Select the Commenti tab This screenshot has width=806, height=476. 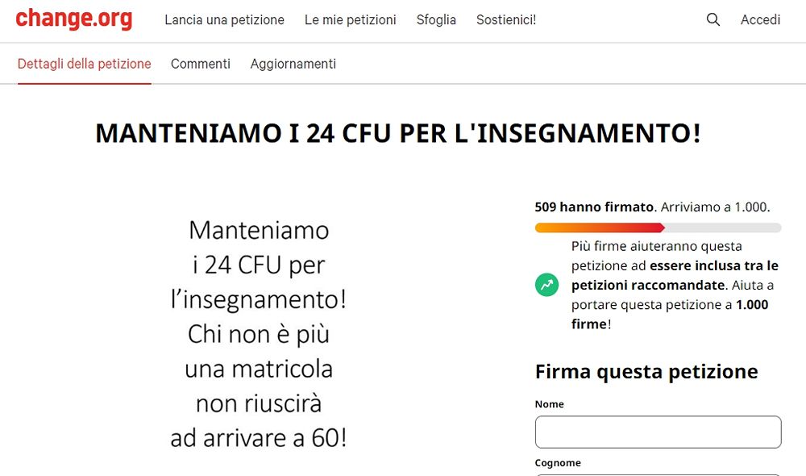tap(200, 63)
